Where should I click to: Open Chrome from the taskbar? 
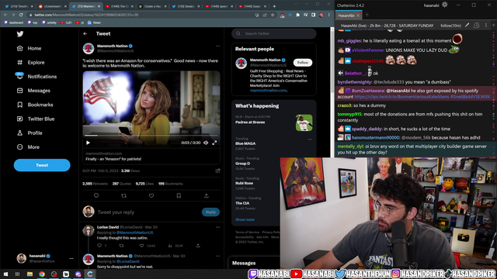(42, 274)
